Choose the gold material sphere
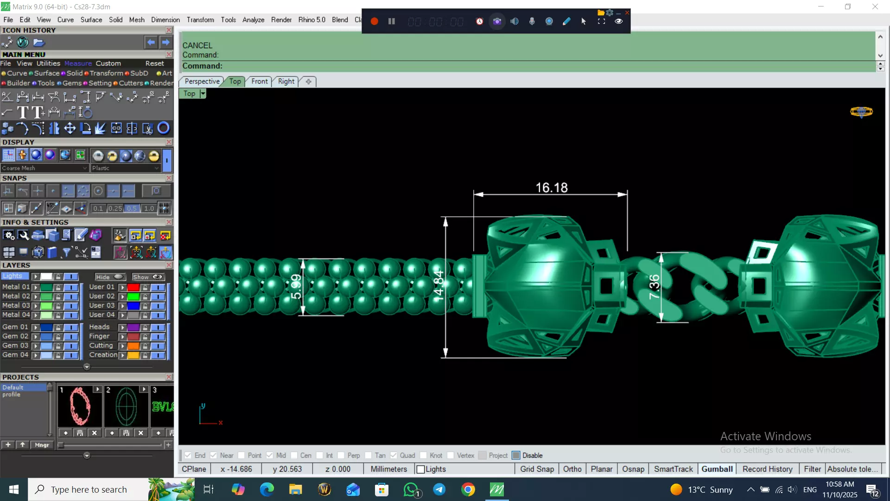 click(154, 156)
